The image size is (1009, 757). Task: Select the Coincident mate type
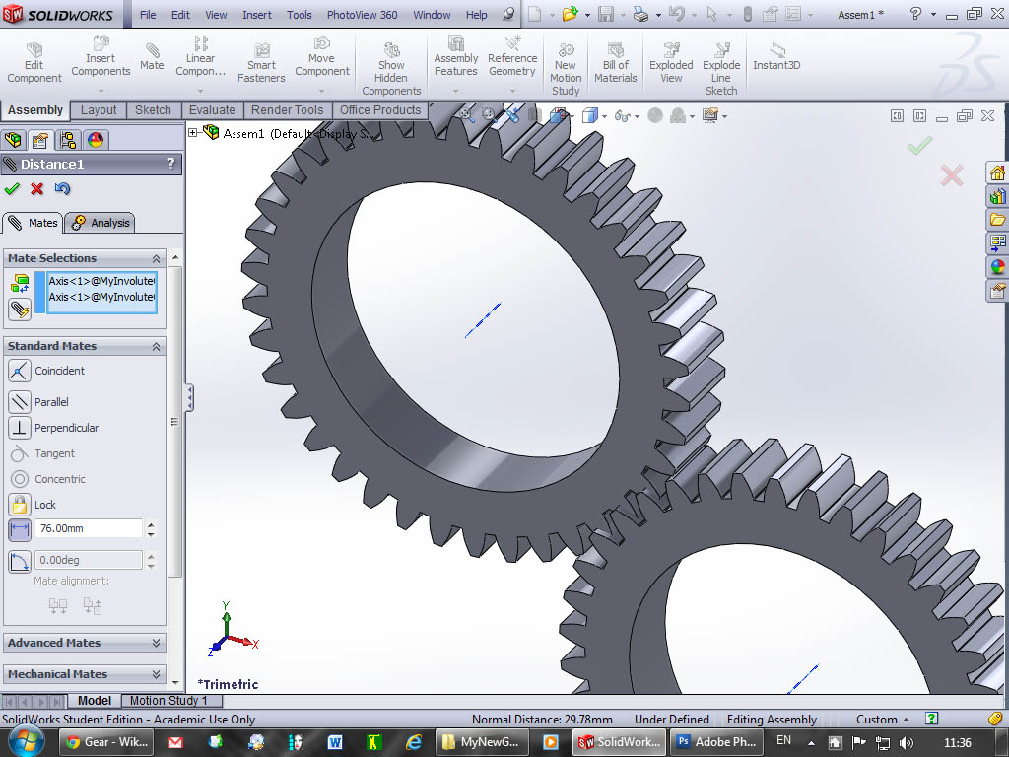click(46, 371)
